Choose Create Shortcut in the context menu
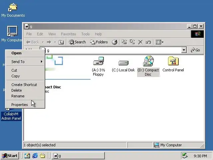Screen dimensions: 213x160 click(25, 85)
